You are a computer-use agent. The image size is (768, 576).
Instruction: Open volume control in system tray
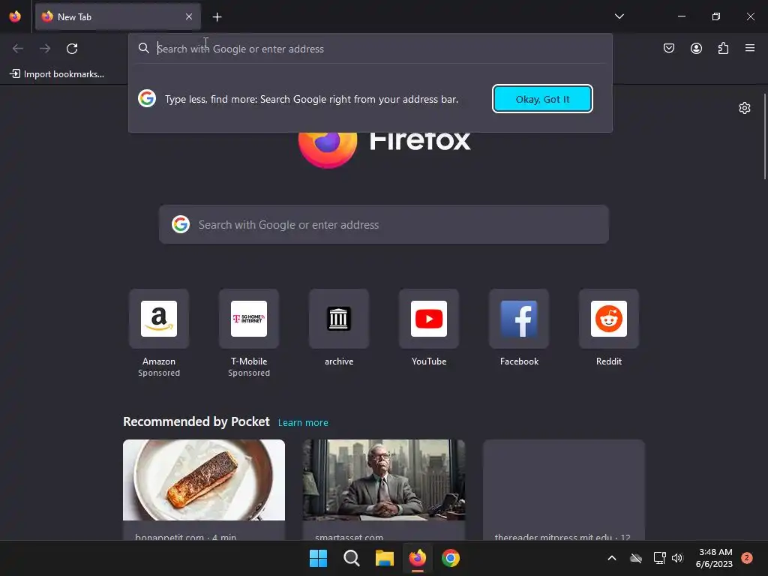(677, 558)
